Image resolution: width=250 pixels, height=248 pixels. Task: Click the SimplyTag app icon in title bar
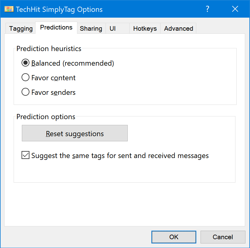[x=9, y=9]
